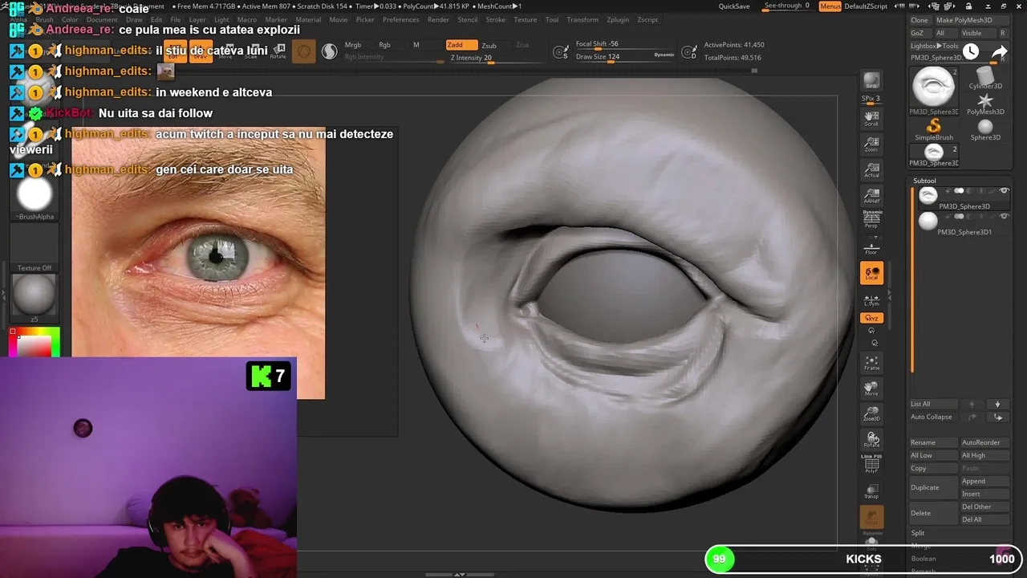Toggle the Floor grid
1027x578 pixels.
871,246
